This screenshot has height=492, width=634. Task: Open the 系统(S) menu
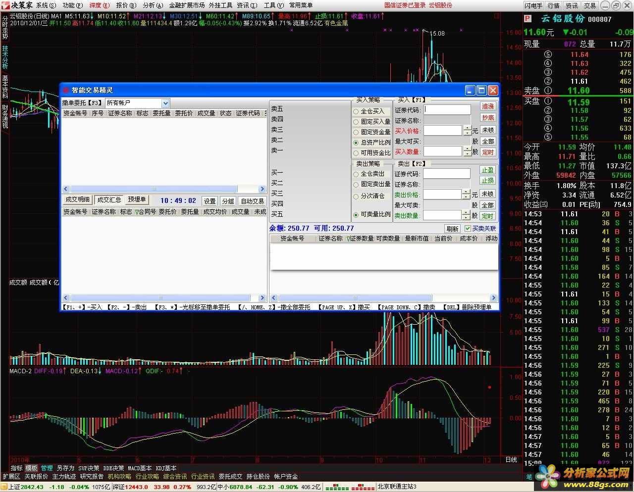pos(46,5)
